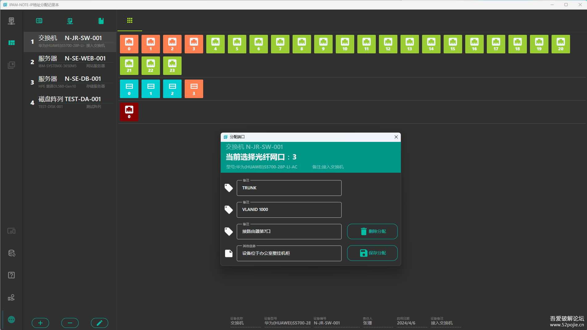
Task: Select switch port 13
Action: 410,44
